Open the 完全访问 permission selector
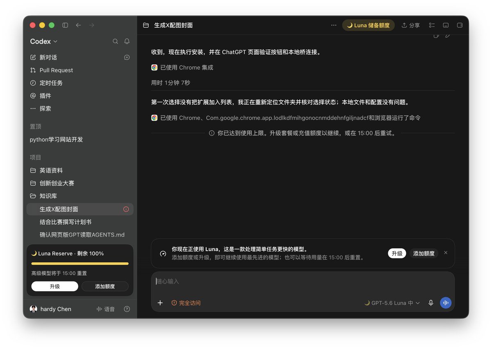The width and height of the screenshot is (492, 349). click(x=186, y=303)
